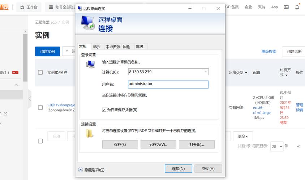Collapse sidebar with side handle arrow
305x180 pixels.
(30, 99)
